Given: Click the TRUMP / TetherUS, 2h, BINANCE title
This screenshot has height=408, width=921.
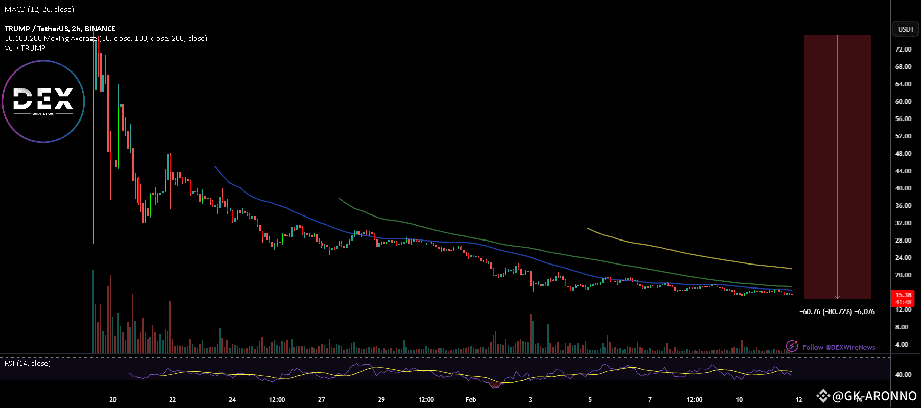Looking at the screenshot, I should 60,29.
